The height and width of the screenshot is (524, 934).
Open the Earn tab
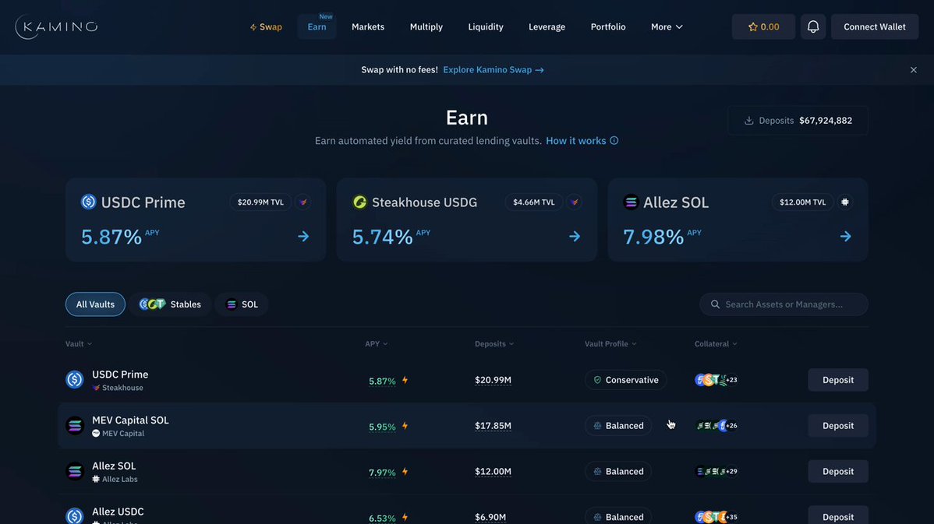pos(317,26)
